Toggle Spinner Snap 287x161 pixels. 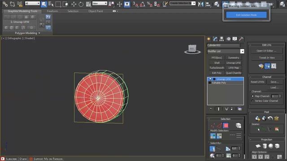point(157,4)
